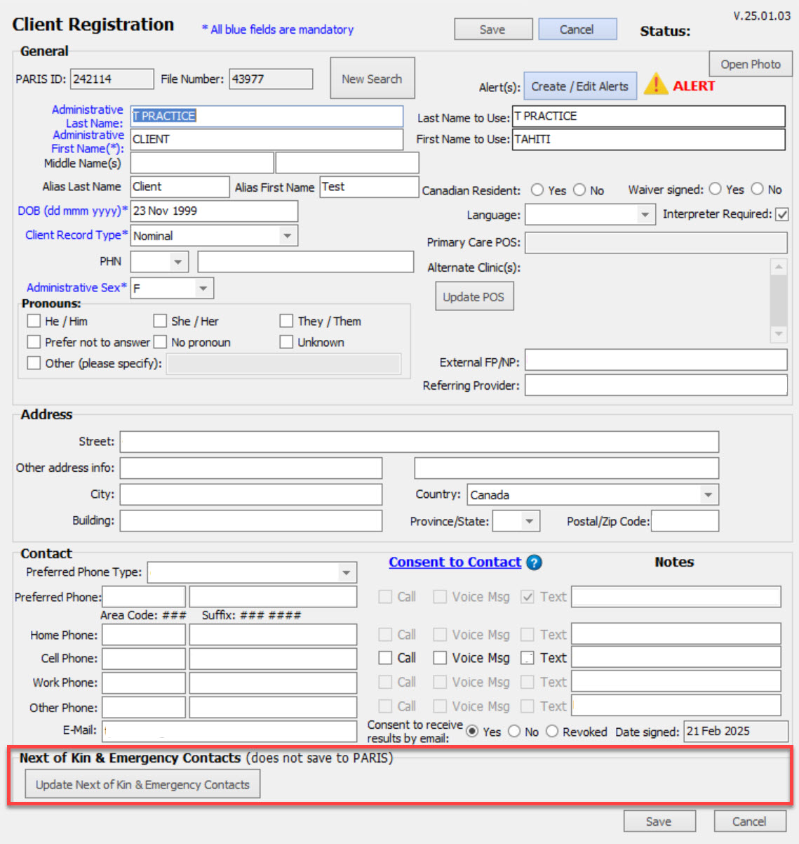The image size is (799, 844).
Task: Check the Prefer not to answer option
Action: click(x=33, y=342)
